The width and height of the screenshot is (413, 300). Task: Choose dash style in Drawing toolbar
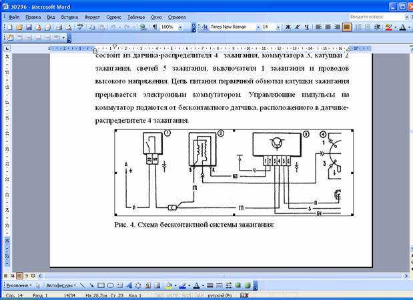[219, 285]
